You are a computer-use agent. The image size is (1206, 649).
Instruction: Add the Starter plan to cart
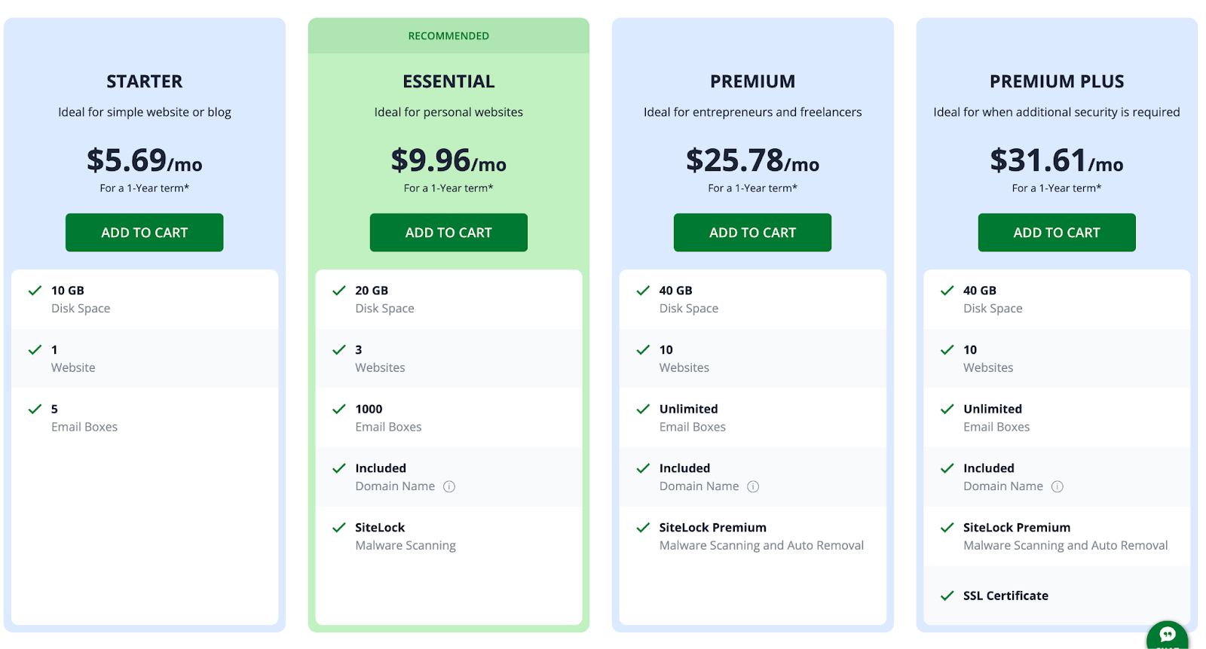pyautogui.click(x=144, y=233)
